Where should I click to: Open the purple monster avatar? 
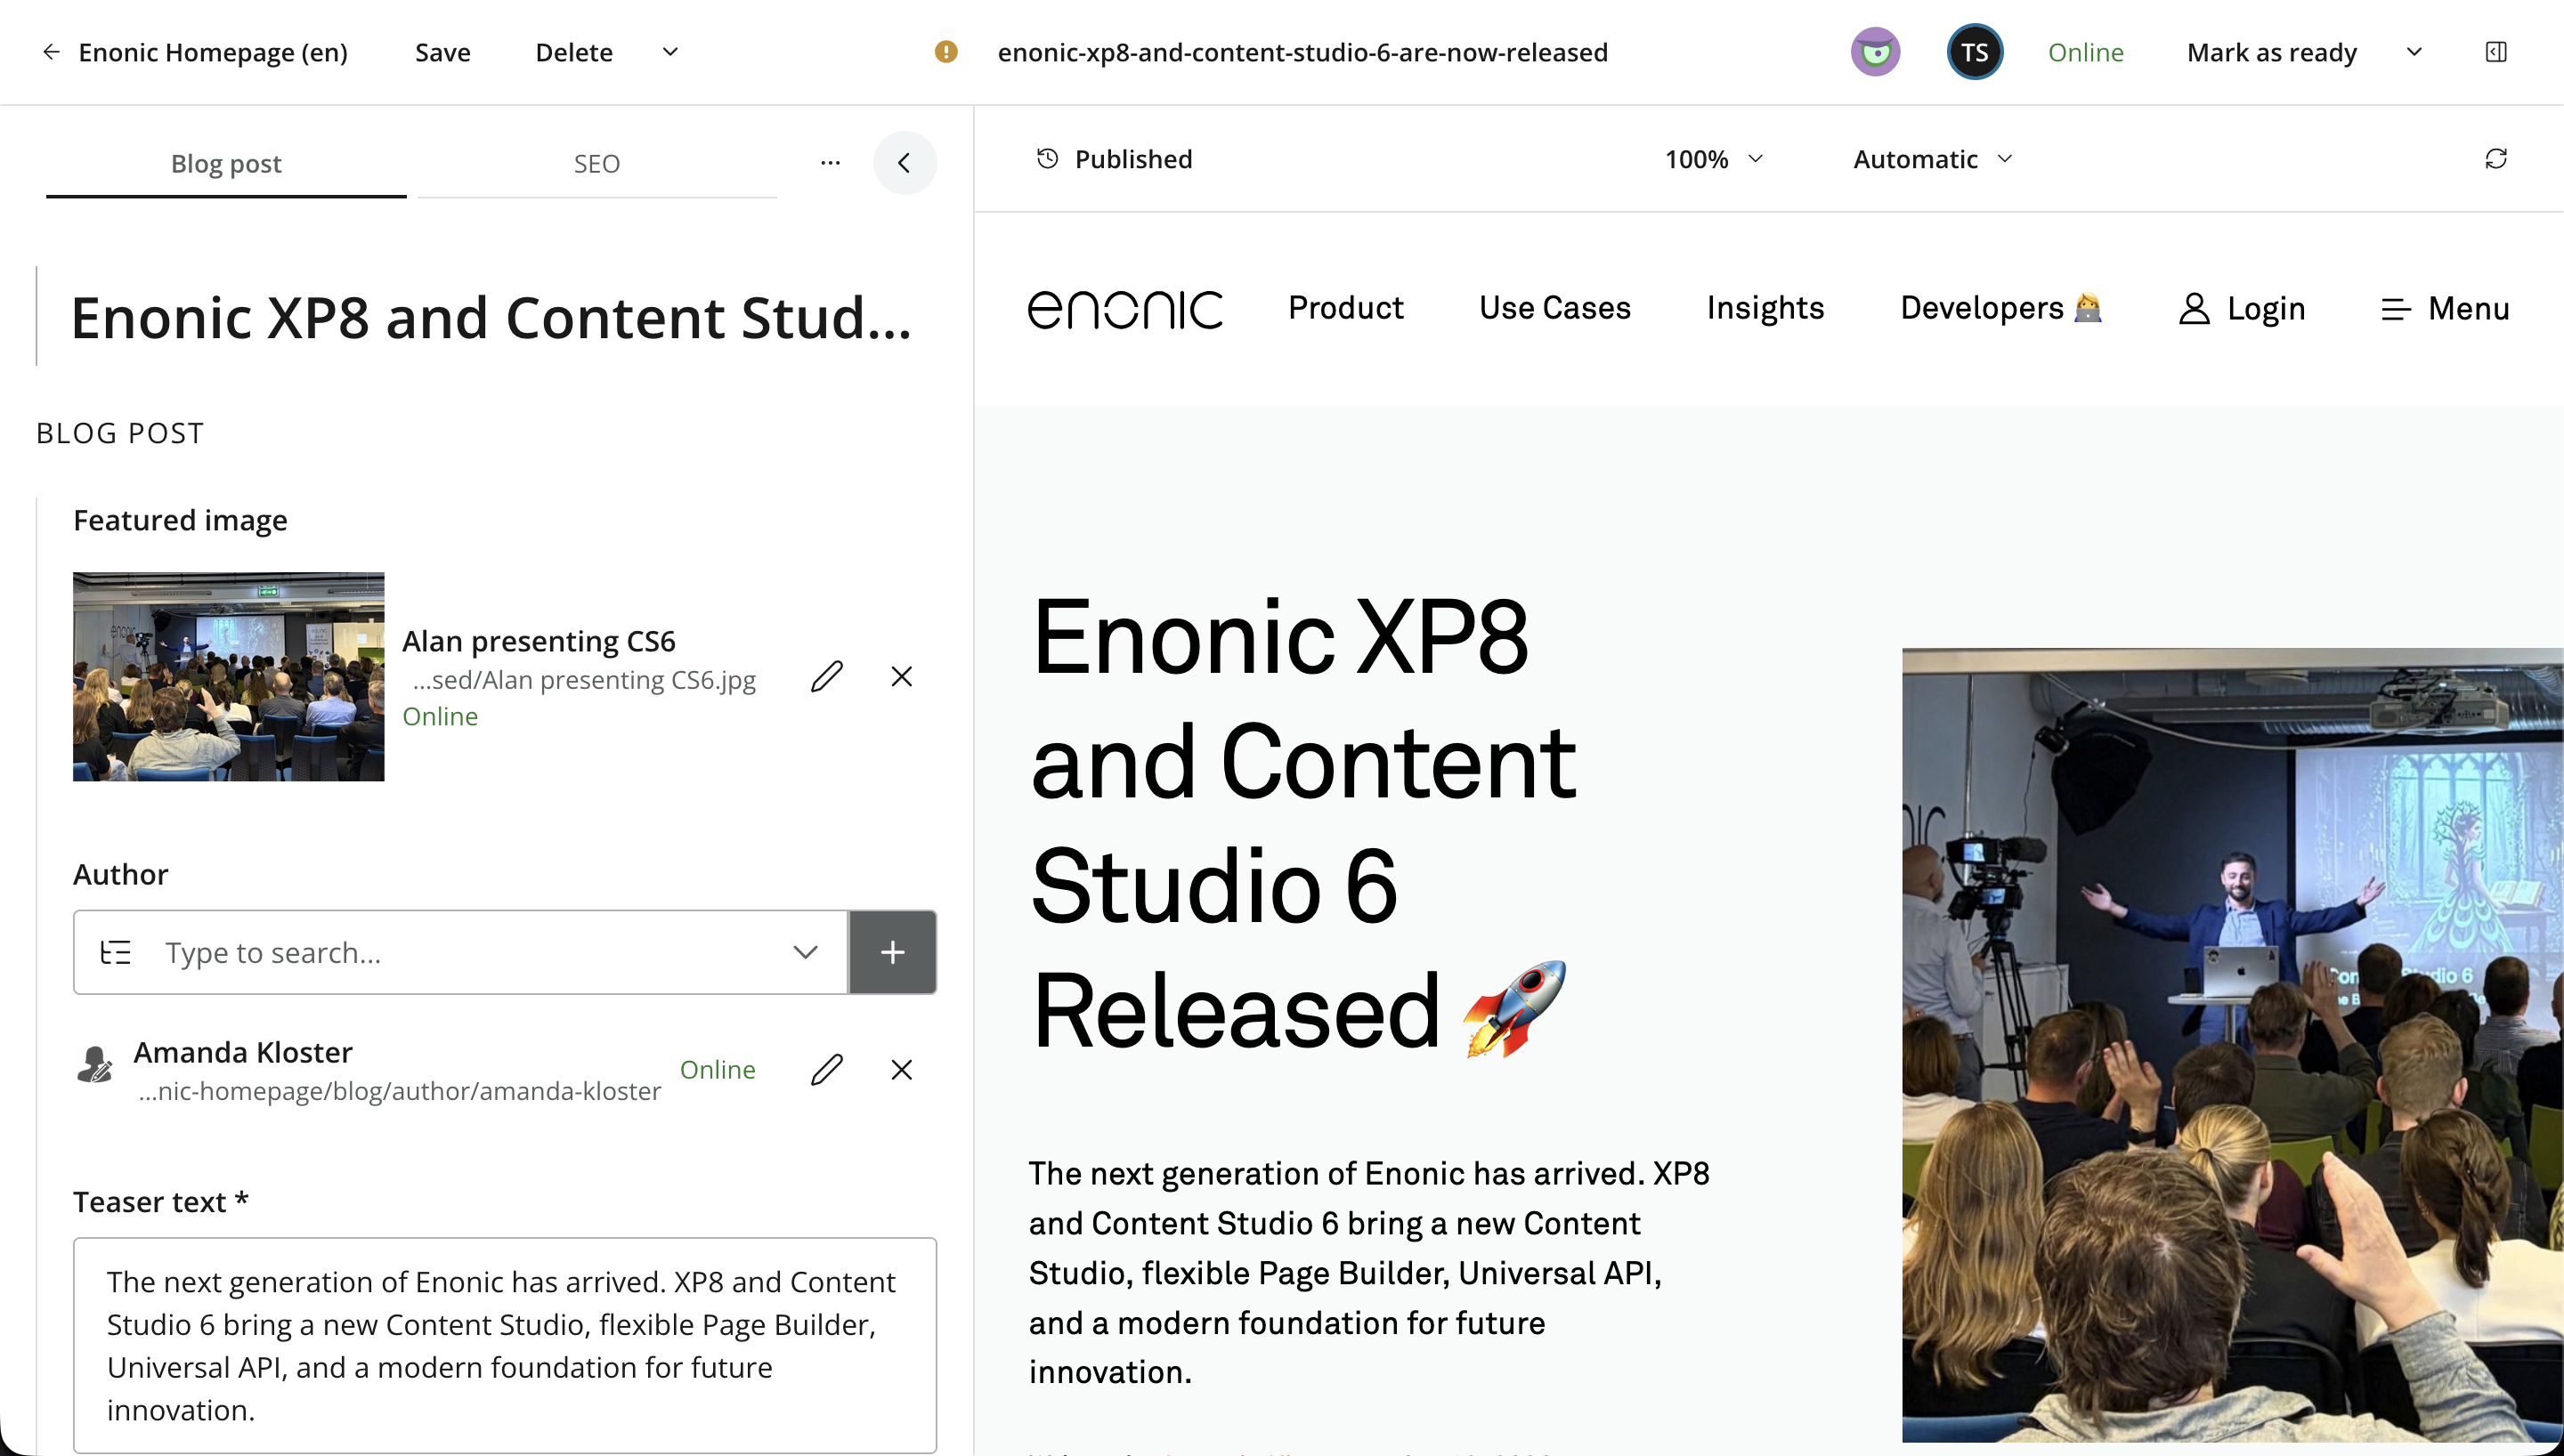click(1875, 52)
